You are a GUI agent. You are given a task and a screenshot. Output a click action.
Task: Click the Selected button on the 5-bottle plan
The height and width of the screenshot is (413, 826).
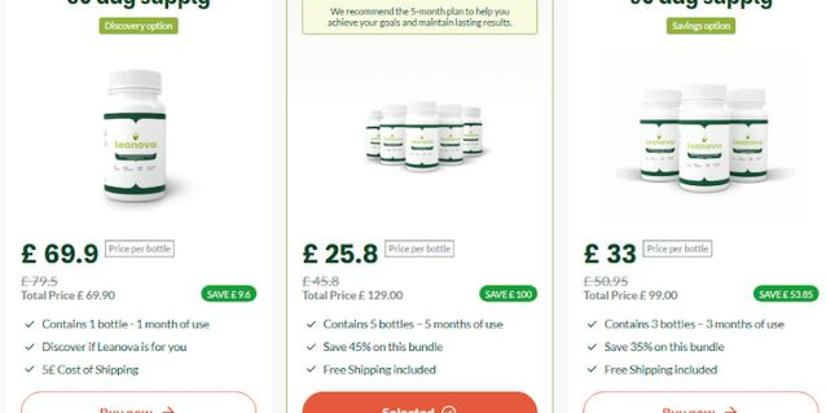(420, 403)
